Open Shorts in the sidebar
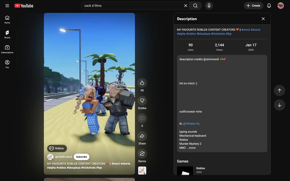Image resolution: width=290 pixels, height=181 pixels. (x=7, y=34)
